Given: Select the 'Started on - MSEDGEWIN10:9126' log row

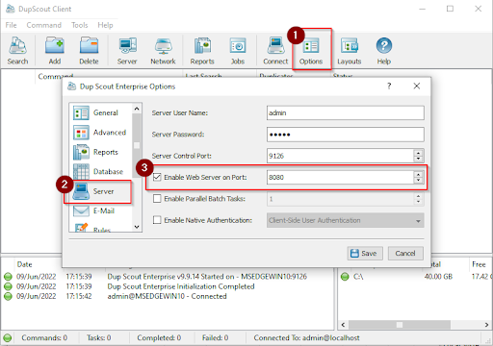Looking at the screenshot, I should tap(207, 277).
